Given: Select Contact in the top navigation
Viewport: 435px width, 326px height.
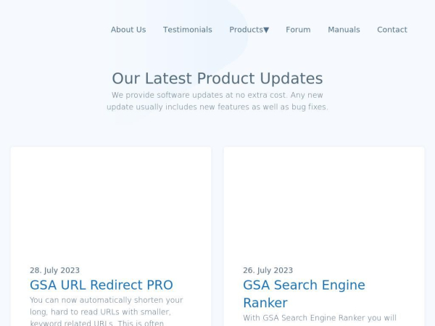Looking at the screenshot, I should [392, 30].
